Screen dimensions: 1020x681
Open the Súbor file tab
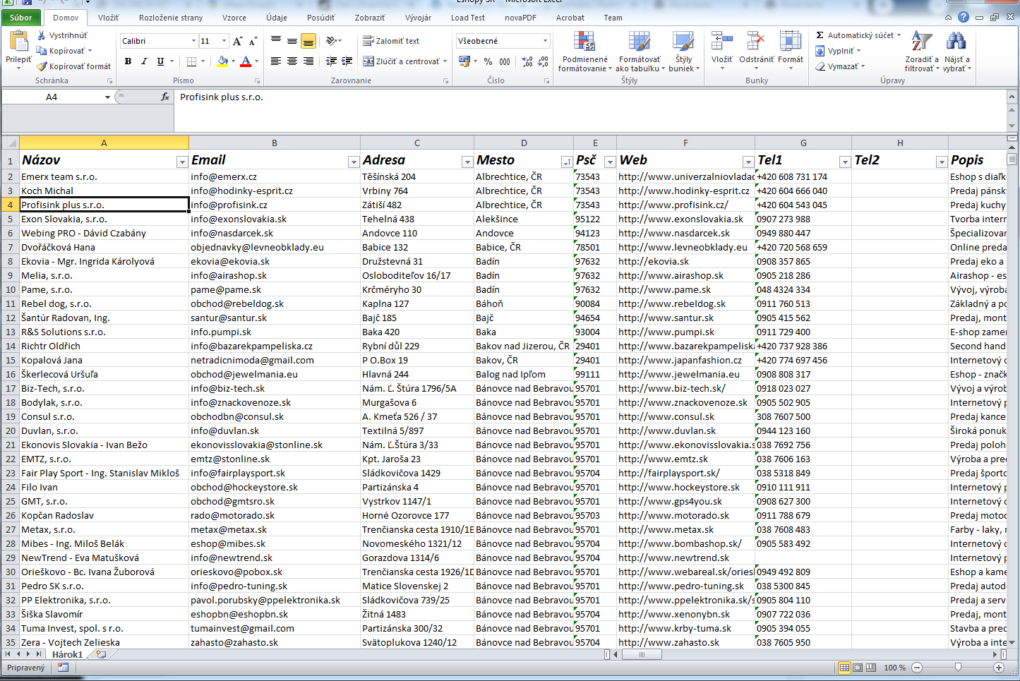pos(21,18)
